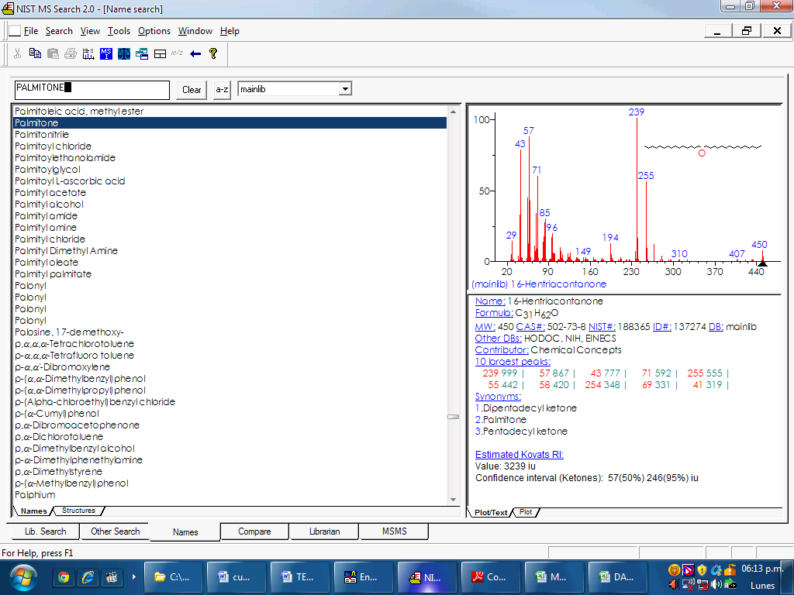Show more quick launch items with the chevron
This screenshot has width=794, height=595.
[134, 576]
